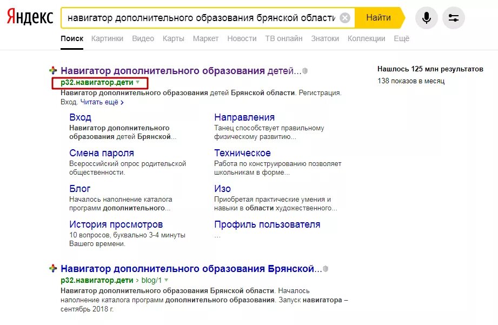Image resolution: width=498 pixels, height=325 pixels.
Task: Click the p32.навигатор.дети URL of the second result
Action: pos(97,280)
